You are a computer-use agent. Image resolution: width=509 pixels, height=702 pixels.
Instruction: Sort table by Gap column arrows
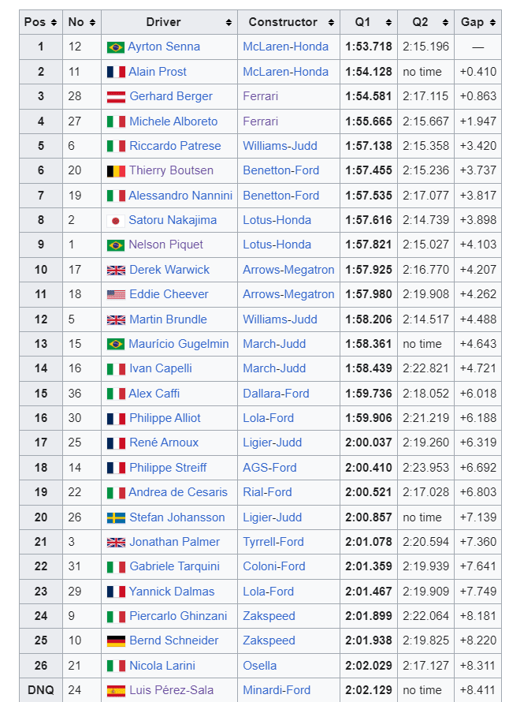point(493,22)
